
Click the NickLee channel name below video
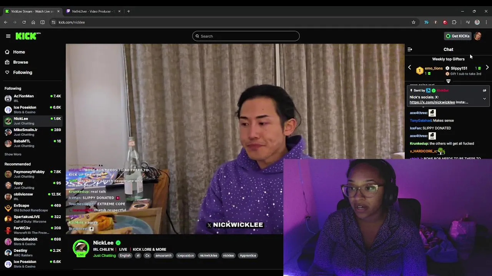coord(103,243)
